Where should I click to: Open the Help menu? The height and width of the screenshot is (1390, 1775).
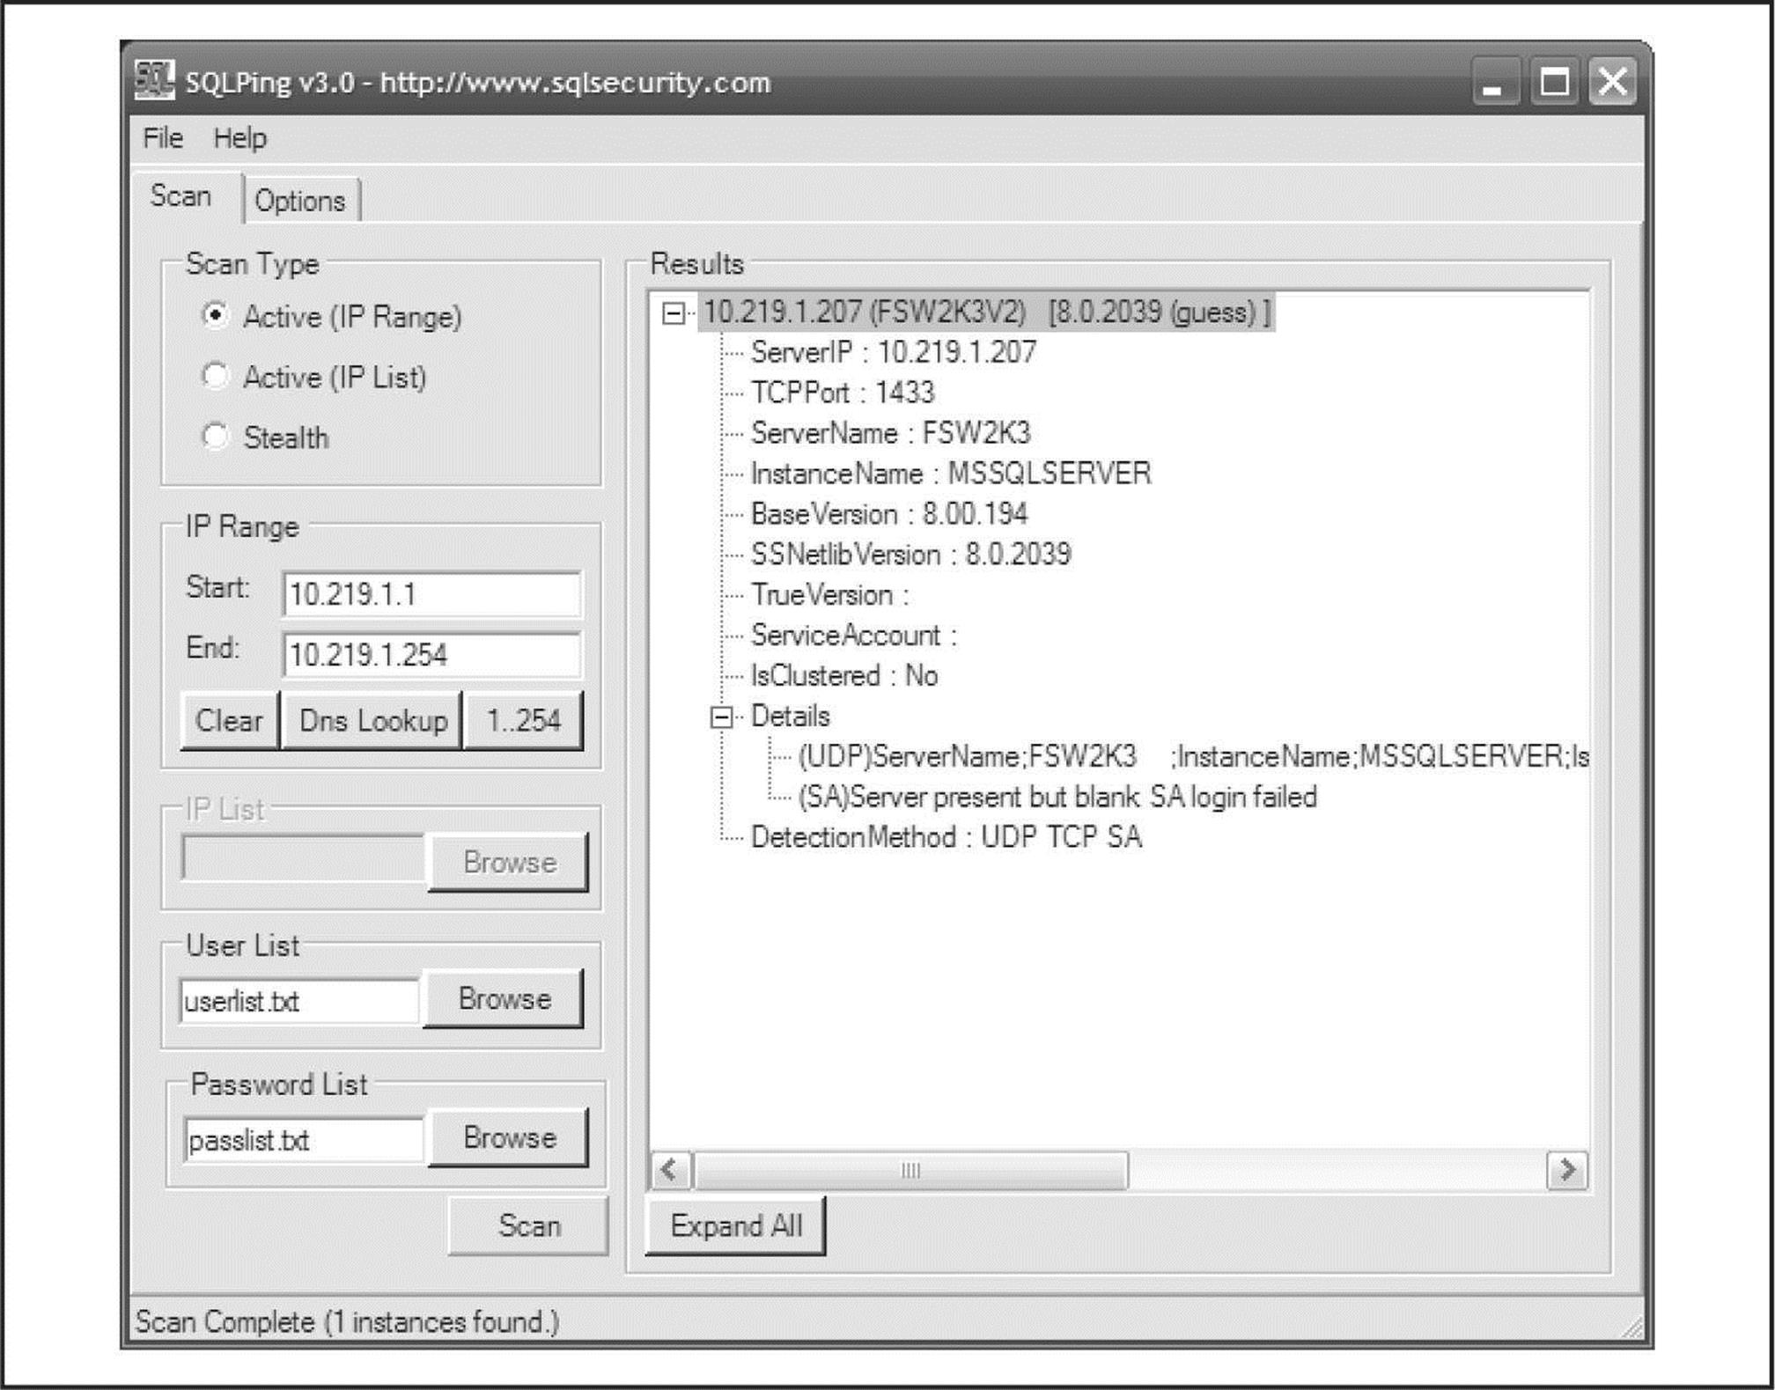pos(239,138)
